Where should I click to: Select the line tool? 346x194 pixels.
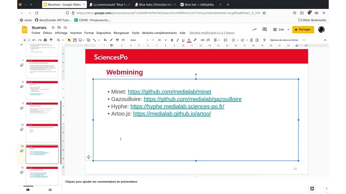(x=94, y=40)
